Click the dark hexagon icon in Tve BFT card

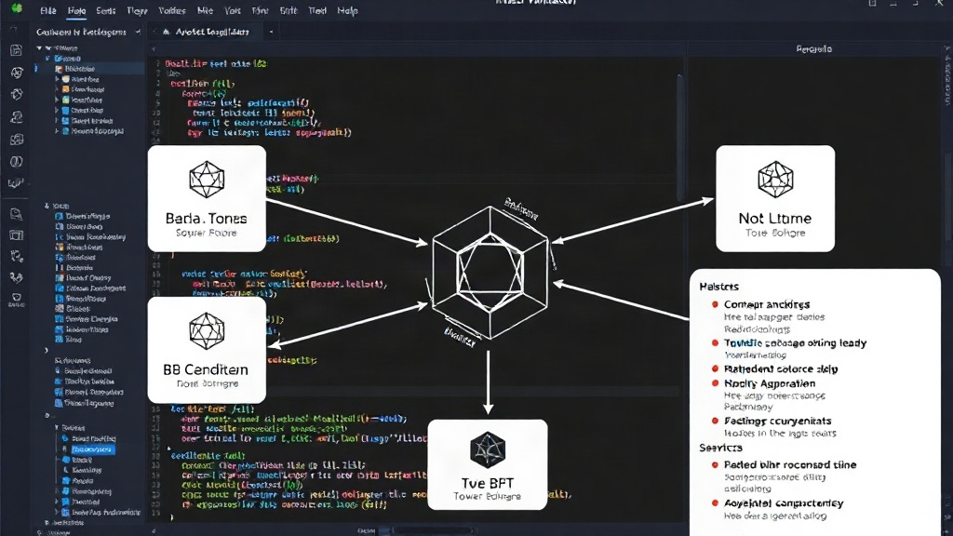488,449
